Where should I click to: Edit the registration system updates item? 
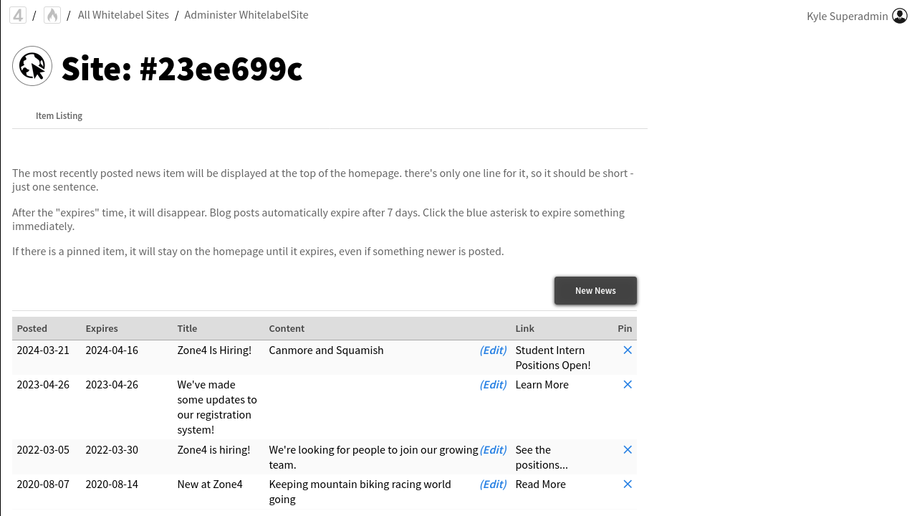pos(493,384)
